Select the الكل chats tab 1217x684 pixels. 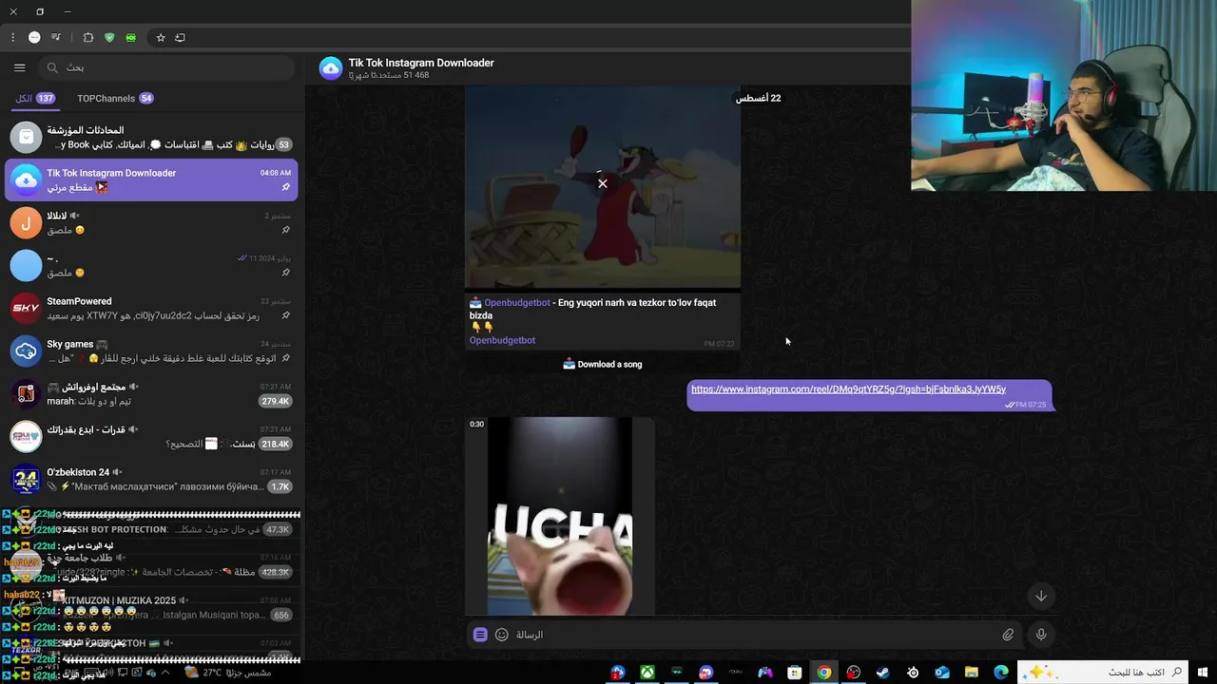tap(35, 99)
